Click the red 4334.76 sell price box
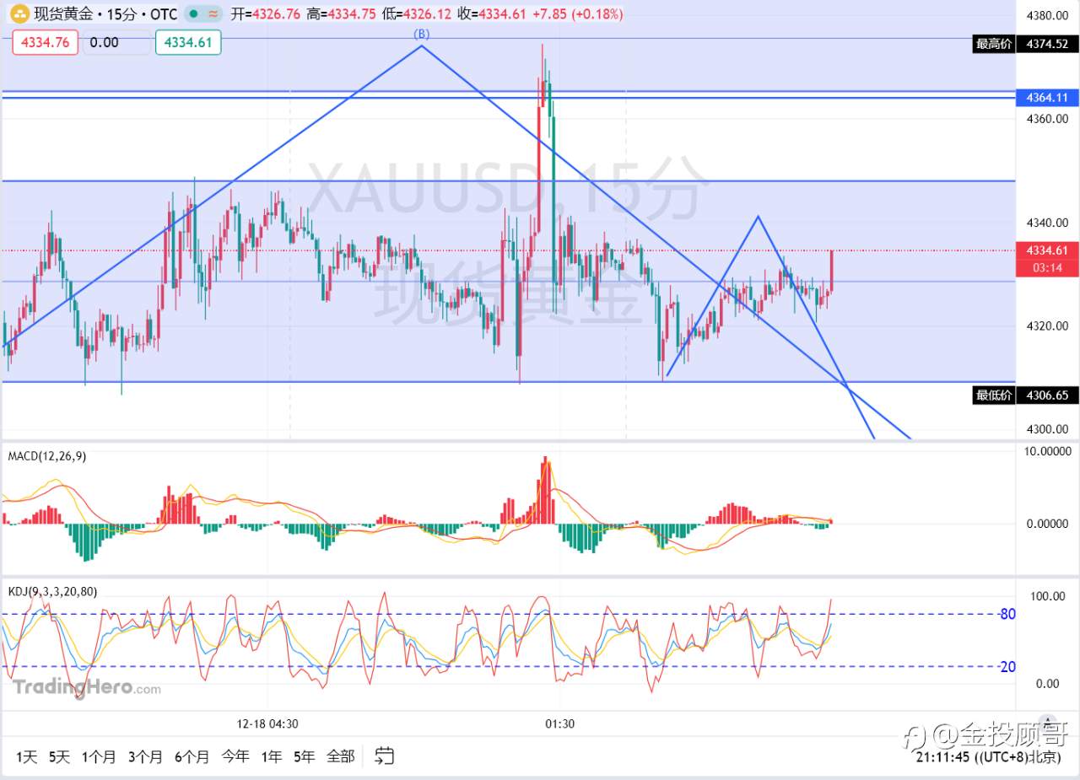This screenshot has width=1080, height=780. (45, 42)
